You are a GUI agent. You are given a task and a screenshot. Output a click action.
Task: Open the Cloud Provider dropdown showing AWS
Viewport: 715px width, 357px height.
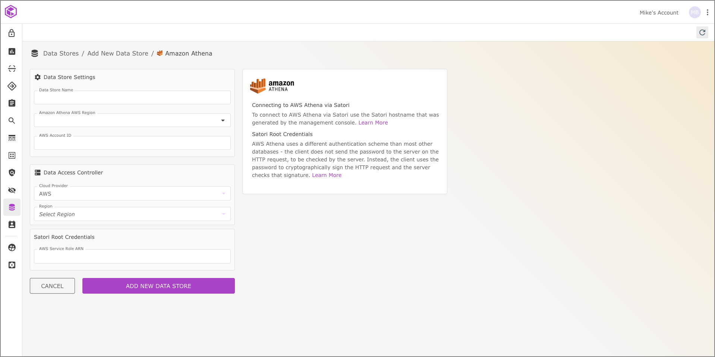(x=132, y=194)
